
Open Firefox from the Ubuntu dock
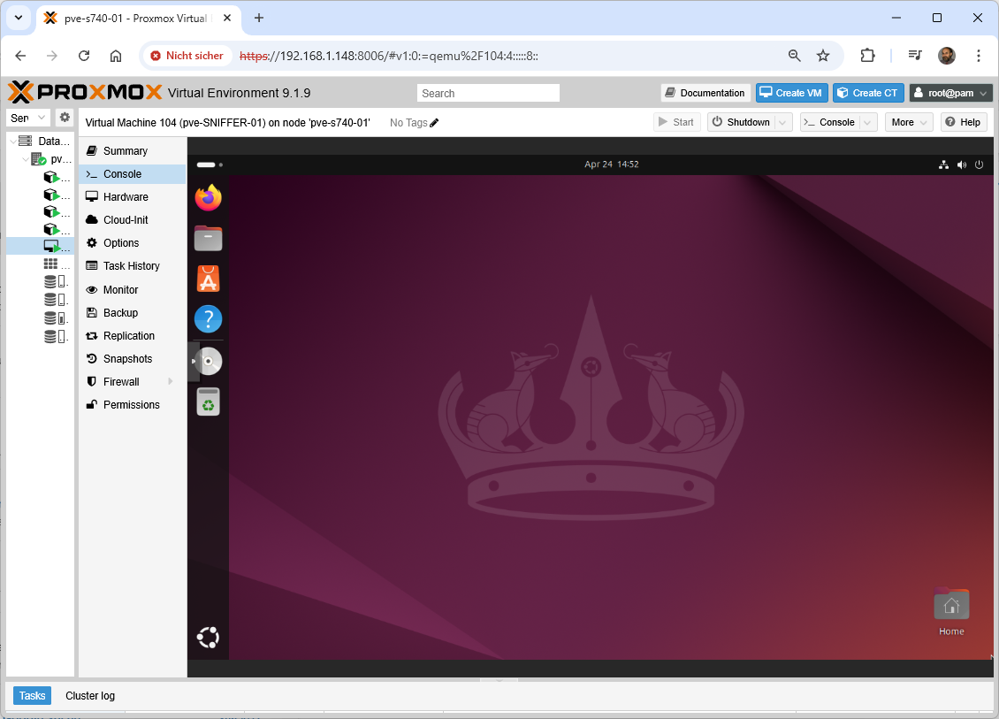click(208, 197)
